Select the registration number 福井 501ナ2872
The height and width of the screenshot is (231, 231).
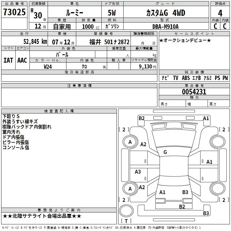109,42
